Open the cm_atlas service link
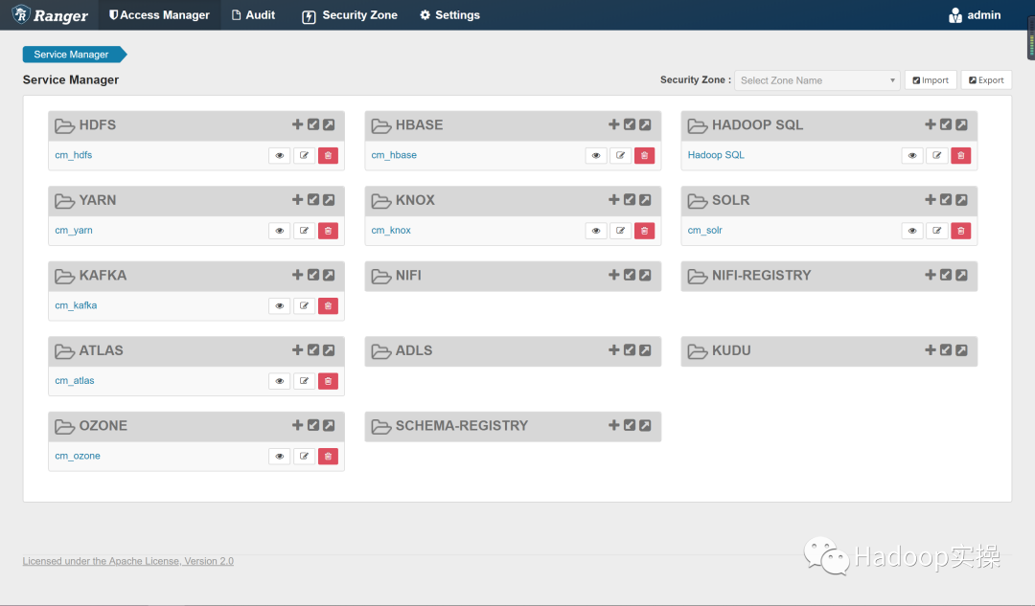 [x=75, y=381]
